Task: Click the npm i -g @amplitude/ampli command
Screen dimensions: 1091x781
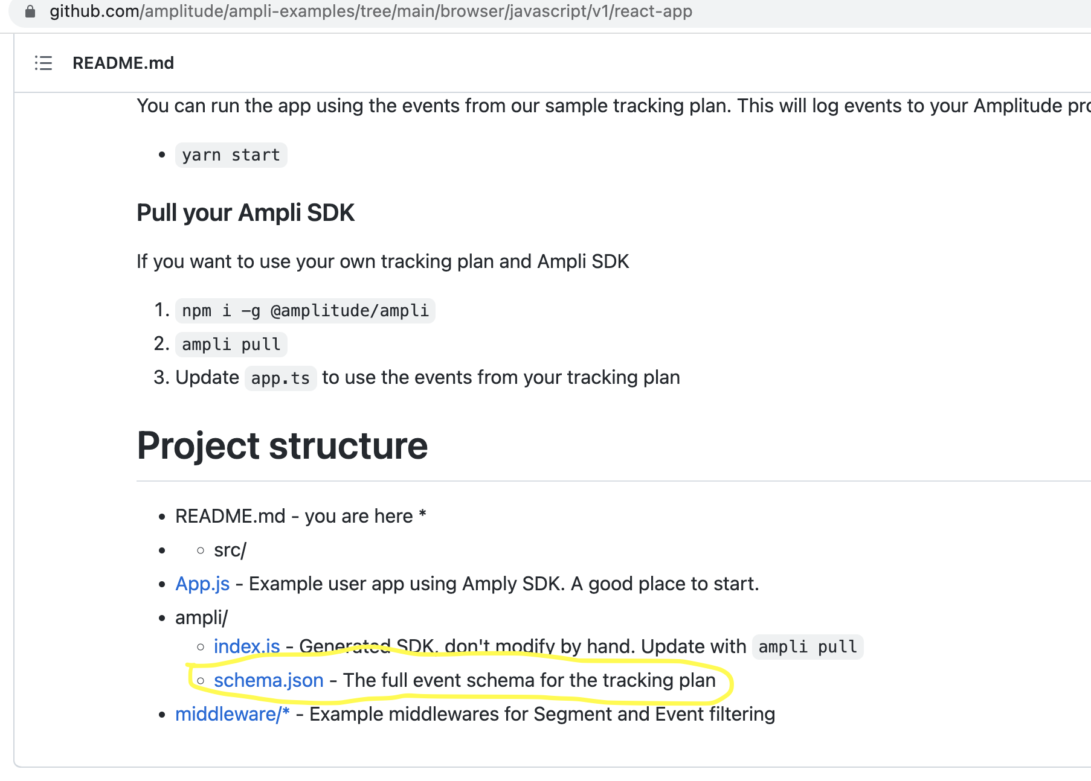Action: [x=305, y=311]
